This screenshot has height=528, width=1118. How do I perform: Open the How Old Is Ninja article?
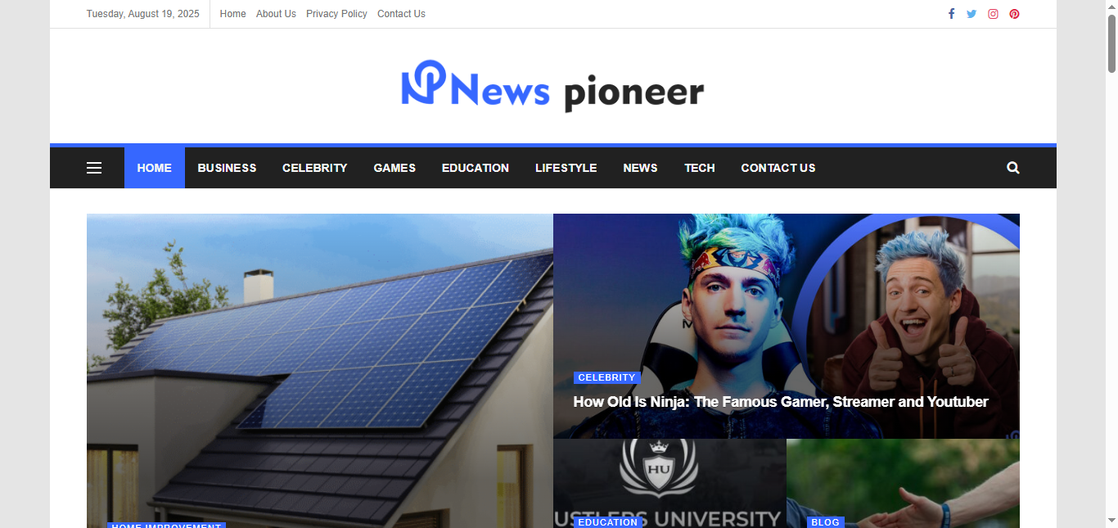coord(781,402)
